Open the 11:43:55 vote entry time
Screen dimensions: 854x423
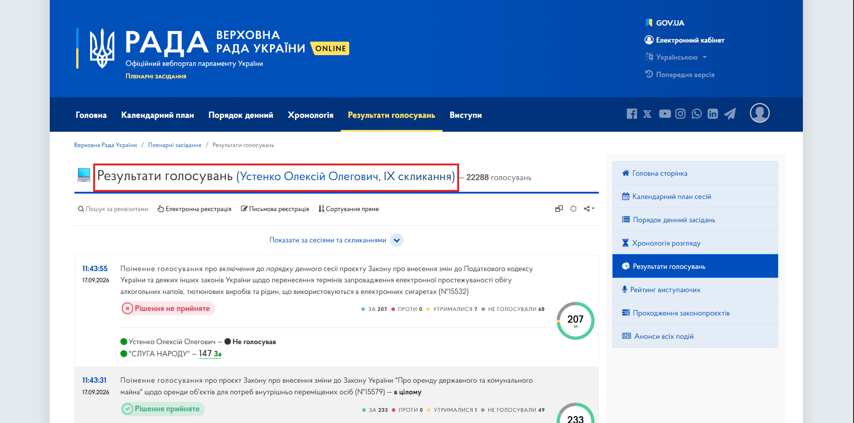click(x=95, y=268)
